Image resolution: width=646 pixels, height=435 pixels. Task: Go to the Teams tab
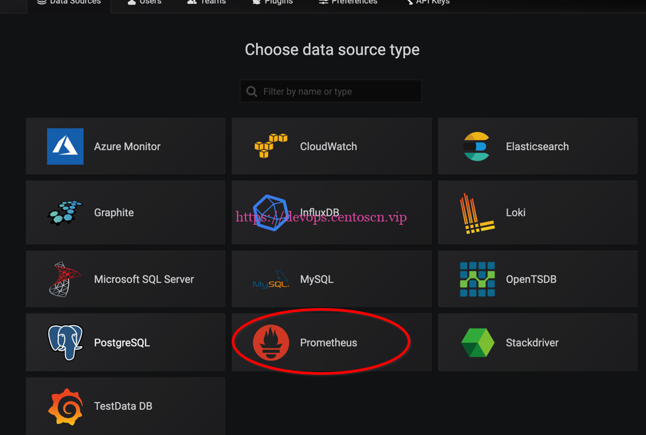(x=206, y=3)
